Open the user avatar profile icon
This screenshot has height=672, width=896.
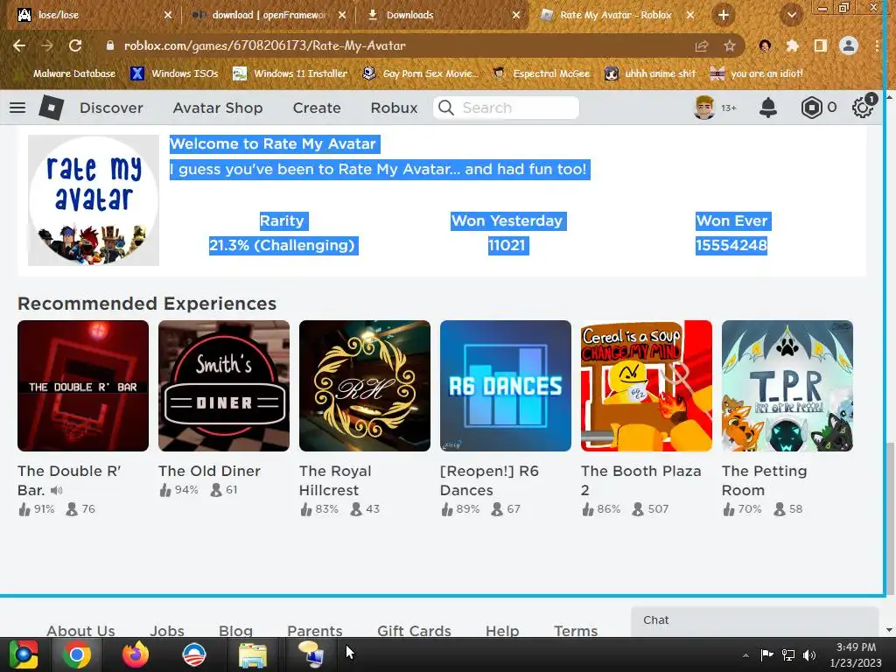coord(704,108)
